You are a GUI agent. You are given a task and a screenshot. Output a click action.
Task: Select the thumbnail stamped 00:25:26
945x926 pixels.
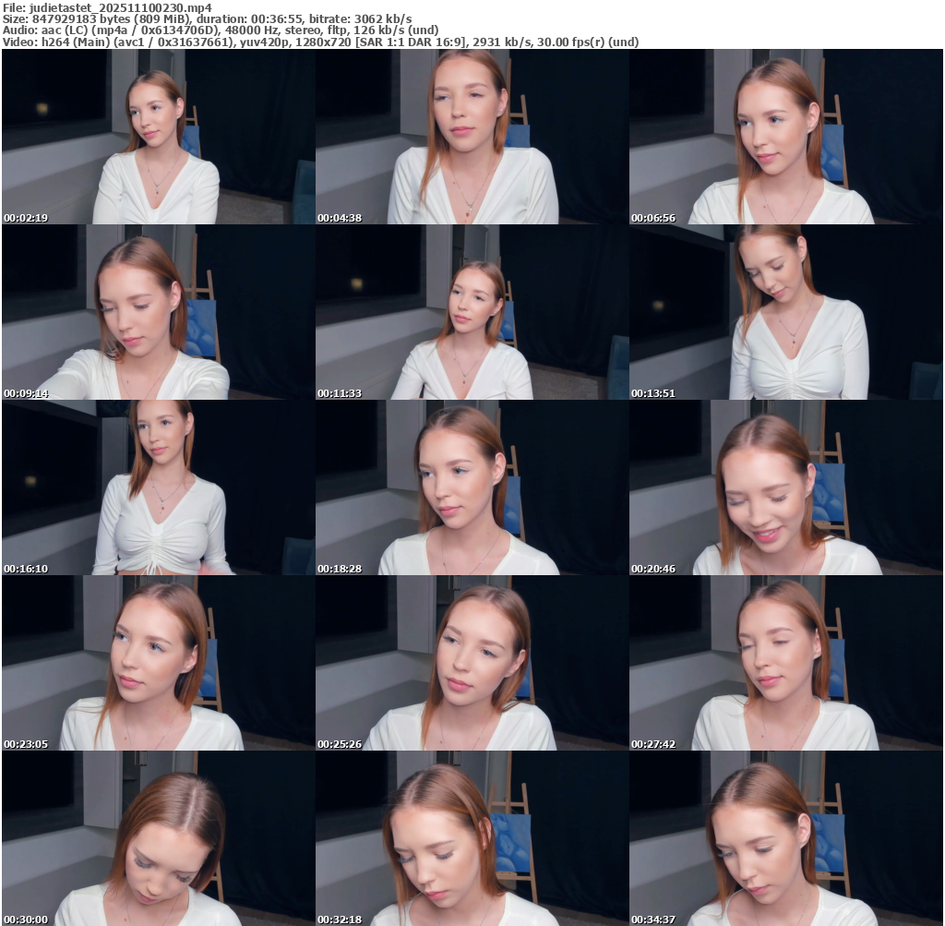coord(472,663)
